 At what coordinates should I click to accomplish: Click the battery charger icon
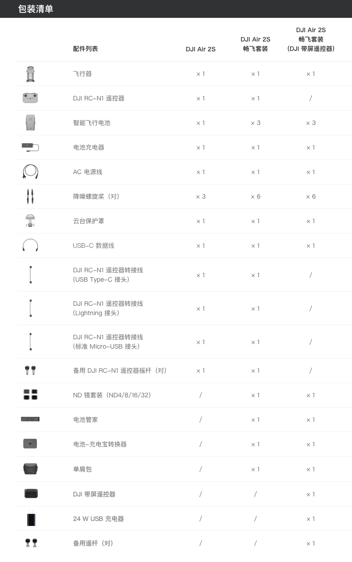30,147
